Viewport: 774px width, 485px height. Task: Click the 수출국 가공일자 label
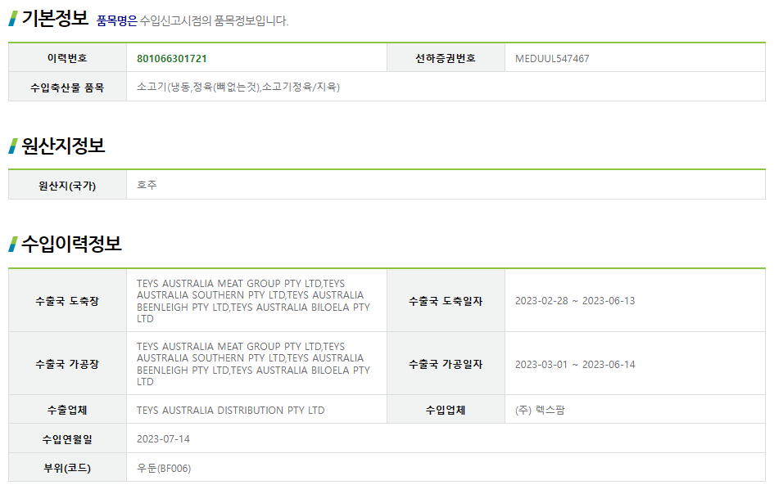pos(446,364)
